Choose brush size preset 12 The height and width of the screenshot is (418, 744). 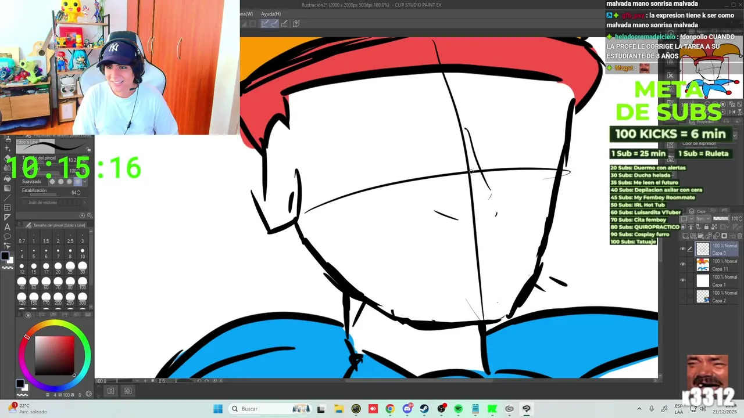click(x=22, y=267)
